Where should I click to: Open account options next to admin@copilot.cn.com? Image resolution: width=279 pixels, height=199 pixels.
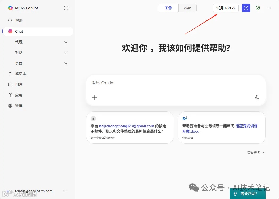(x=65, y=191)
